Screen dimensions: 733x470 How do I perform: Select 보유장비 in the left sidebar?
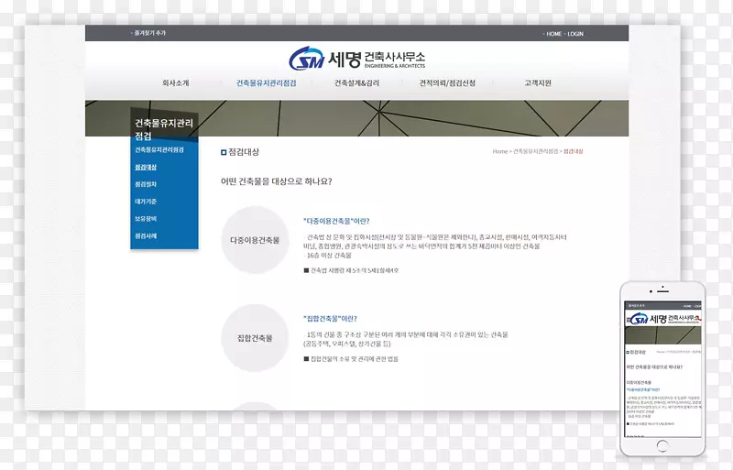146,218
